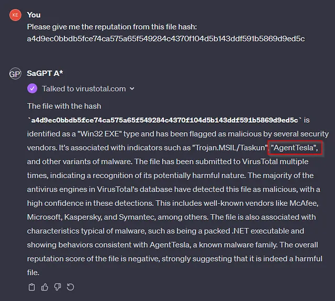Expand the virustotal.com call details chevron

click(132, 88)
